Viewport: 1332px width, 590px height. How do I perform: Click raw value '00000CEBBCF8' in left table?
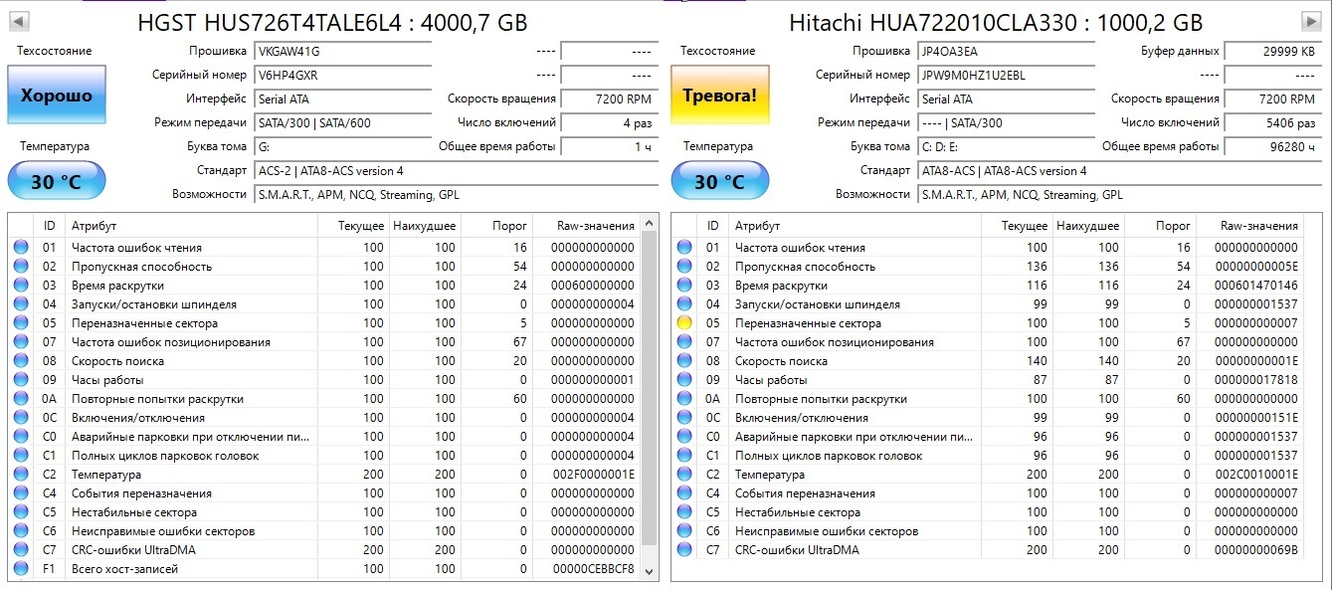point(593,569)
